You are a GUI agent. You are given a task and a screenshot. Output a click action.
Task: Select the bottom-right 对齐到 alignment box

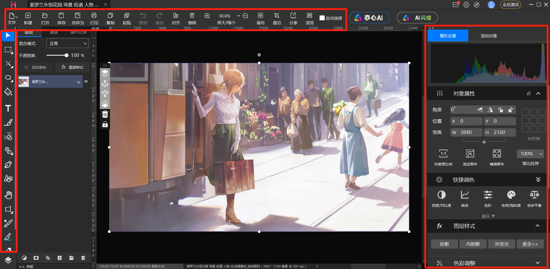pyautogui.click(x=542, y=129)
